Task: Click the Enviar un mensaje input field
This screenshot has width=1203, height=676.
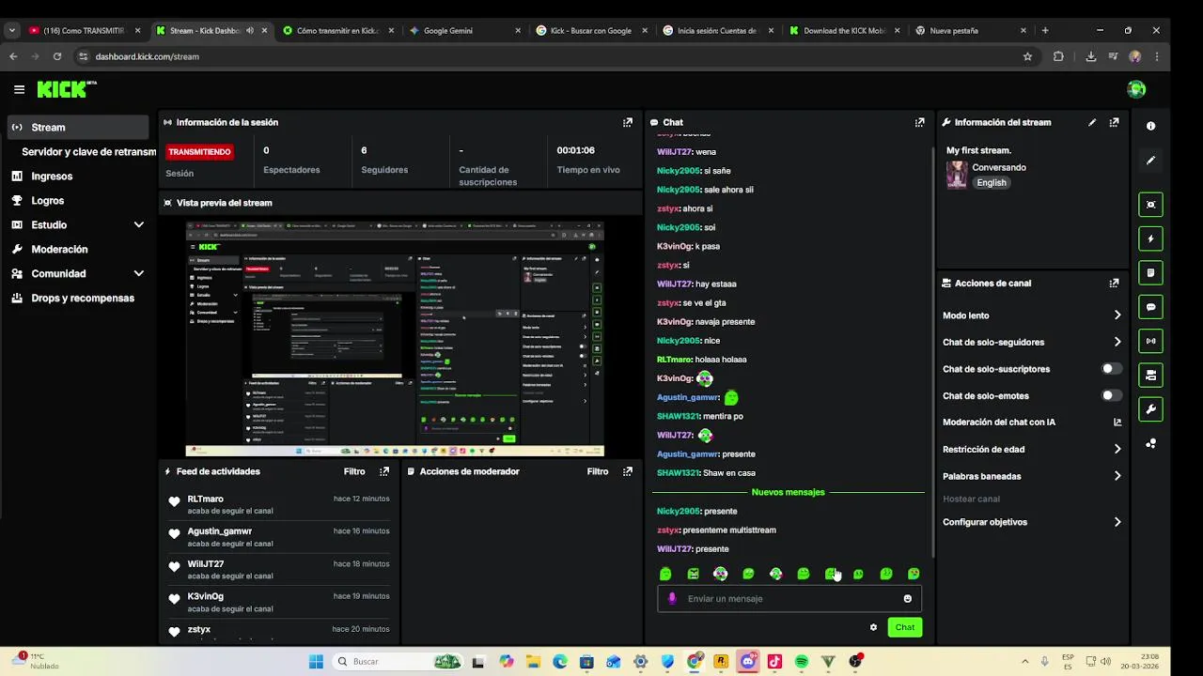Action: 789,598
